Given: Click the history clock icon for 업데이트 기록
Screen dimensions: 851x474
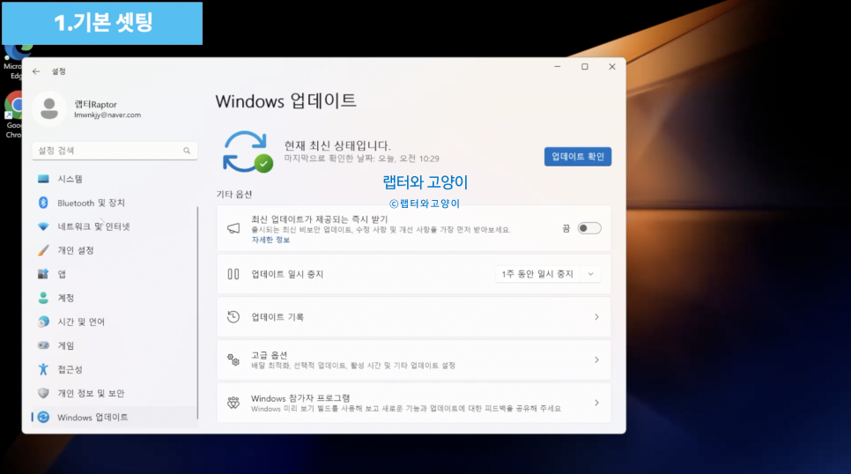Looking at the screenshot, I should click(233, 316).
